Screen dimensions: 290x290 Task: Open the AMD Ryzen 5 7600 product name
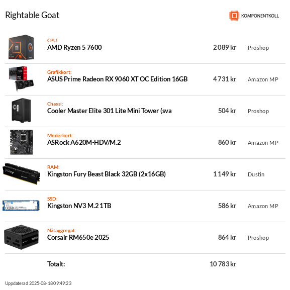(x=74, y=48)
